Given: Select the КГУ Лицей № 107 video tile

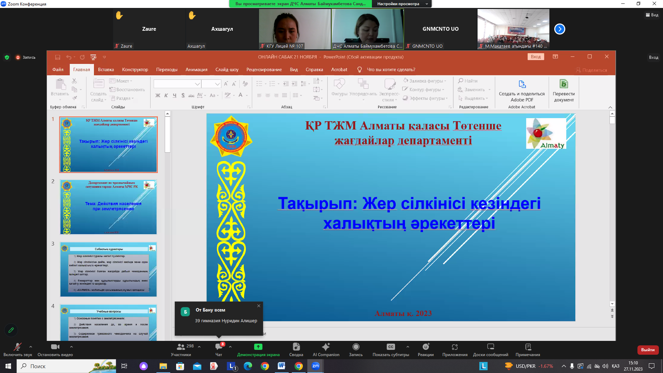Looking at the screenshot, I should click(x=295, y=29).
